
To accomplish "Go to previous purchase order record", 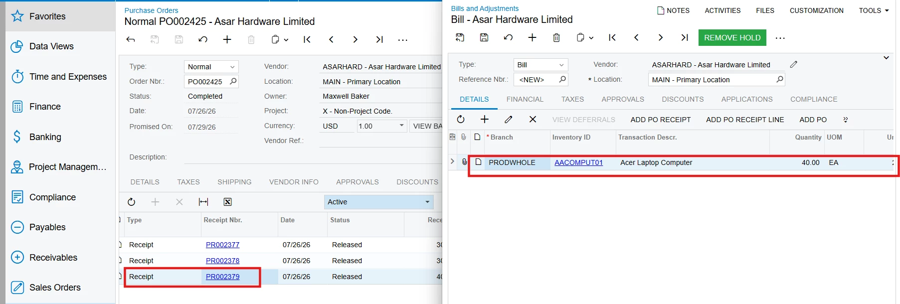I will pyautogui.click(x=331, y=39).
